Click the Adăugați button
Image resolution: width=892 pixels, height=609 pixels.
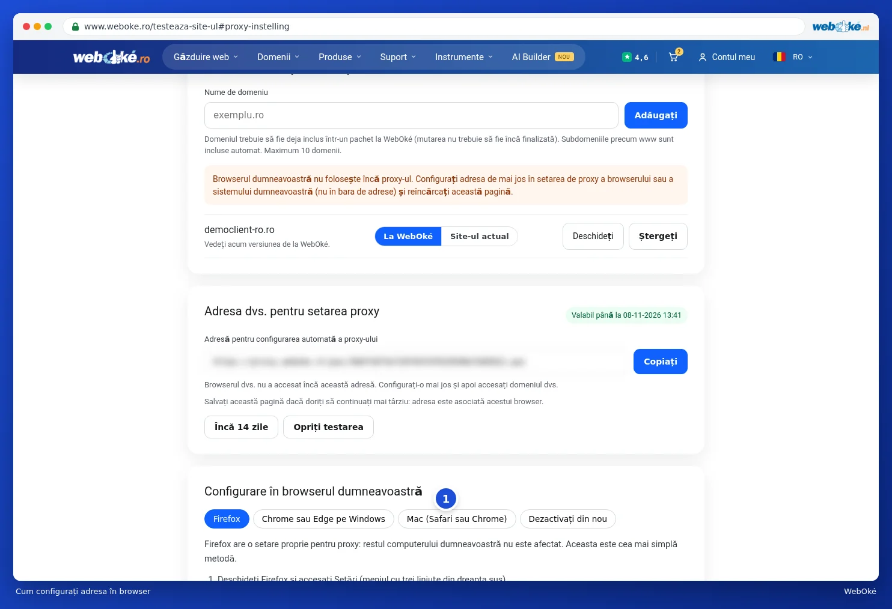pyautogui.click(x=656, y=115)
